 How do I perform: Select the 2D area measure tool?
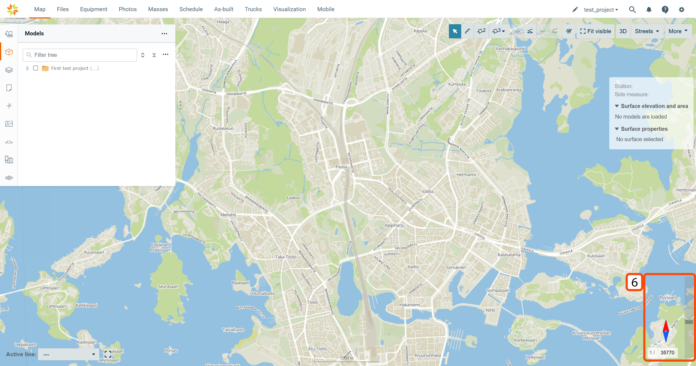pyautogui.click(x=481, y=31)
